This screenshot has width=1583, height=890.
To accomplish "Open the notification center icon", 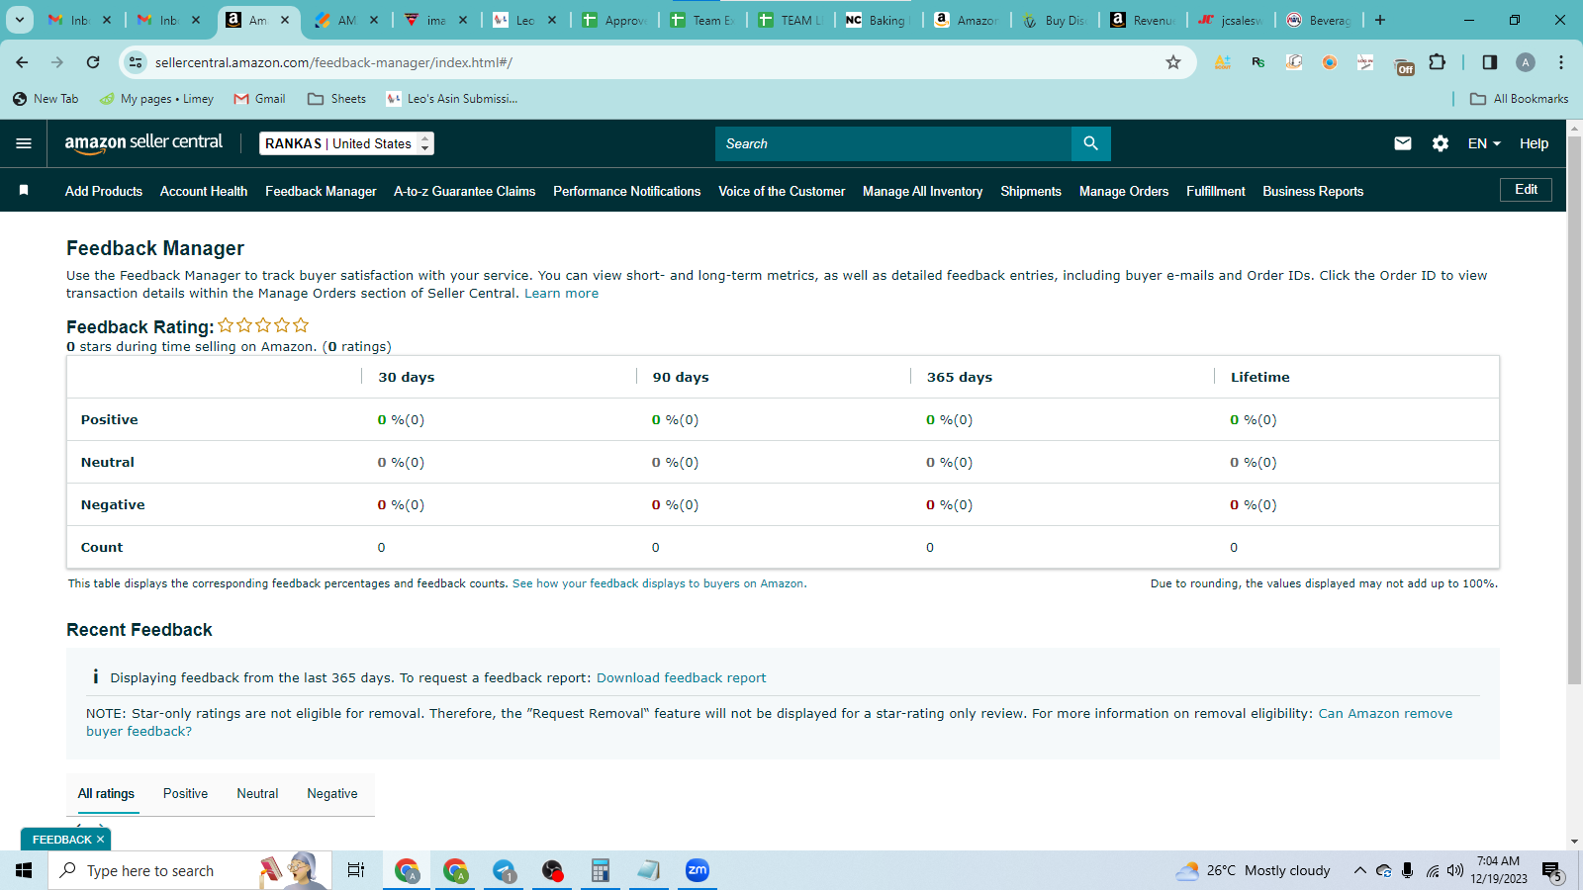I will coord(1551,871).
